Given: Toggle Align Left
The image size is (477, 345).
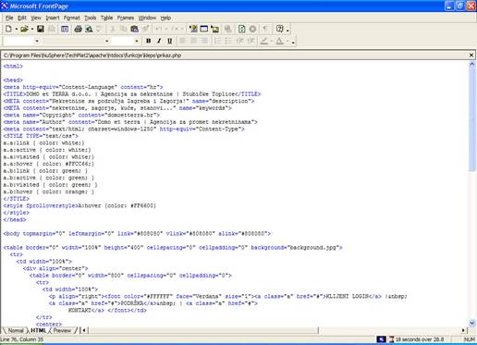Looking at the screenshot, I should coord(183,41).
